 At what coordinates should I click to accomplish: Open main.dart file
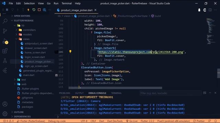point(29,75)
